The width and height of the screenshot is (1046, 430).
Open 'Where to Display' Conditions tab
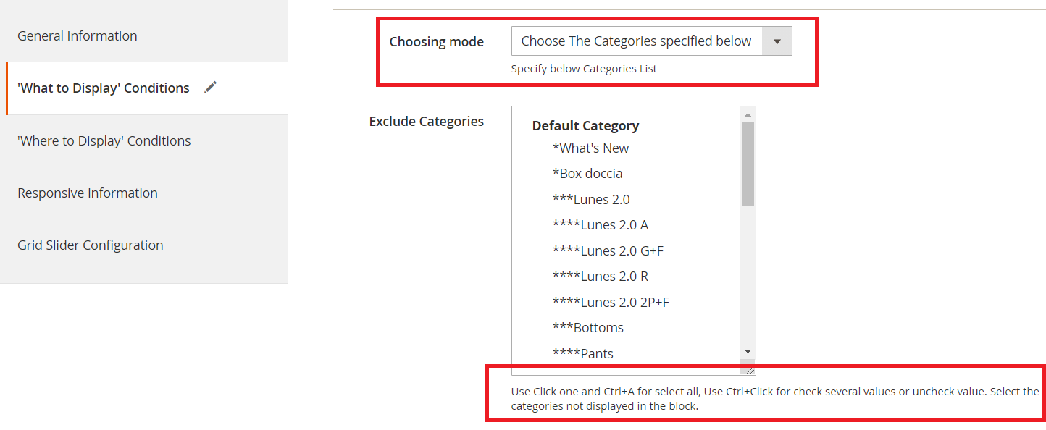104,140
